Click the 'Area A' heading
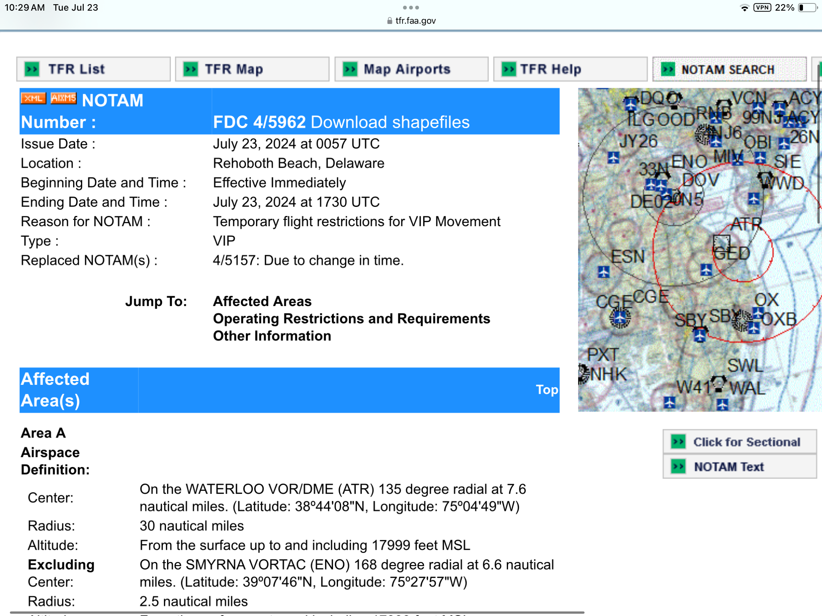This screenshot has height=616, width=822. click(43, 433)
